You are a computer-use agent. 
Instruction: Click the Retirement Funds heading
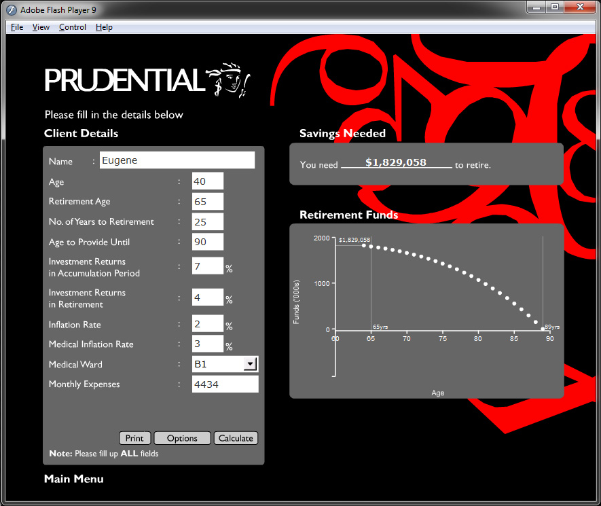coord(349,215)
